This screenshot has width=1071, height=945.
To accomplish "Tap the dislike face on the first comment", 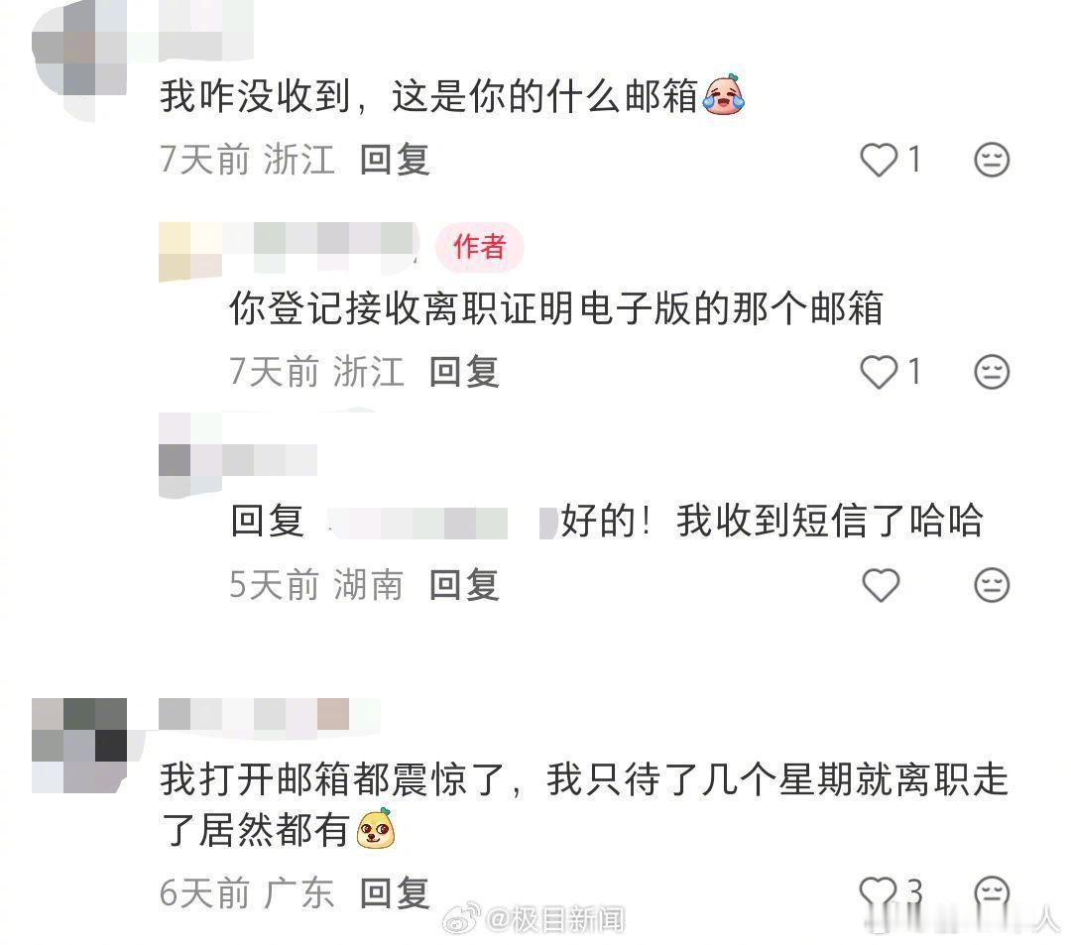I will (x=991, y=160).
